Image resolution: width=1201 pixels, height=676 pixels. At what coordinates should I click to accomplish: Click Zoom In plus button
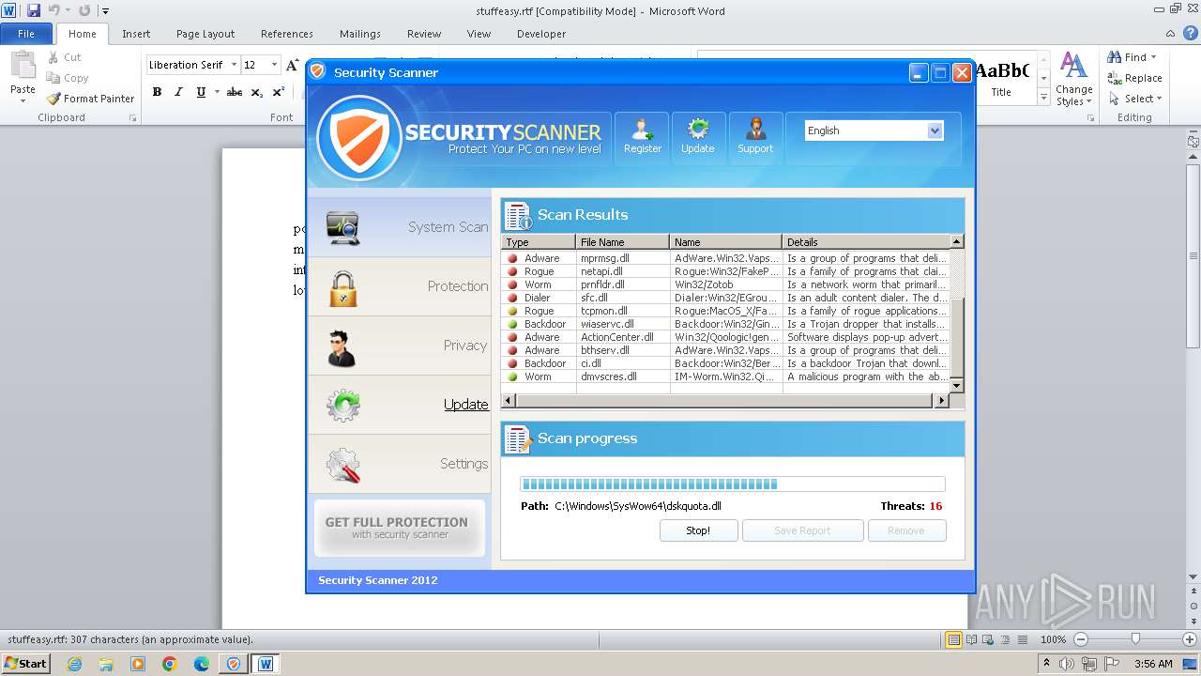(x=1189, y=639)
